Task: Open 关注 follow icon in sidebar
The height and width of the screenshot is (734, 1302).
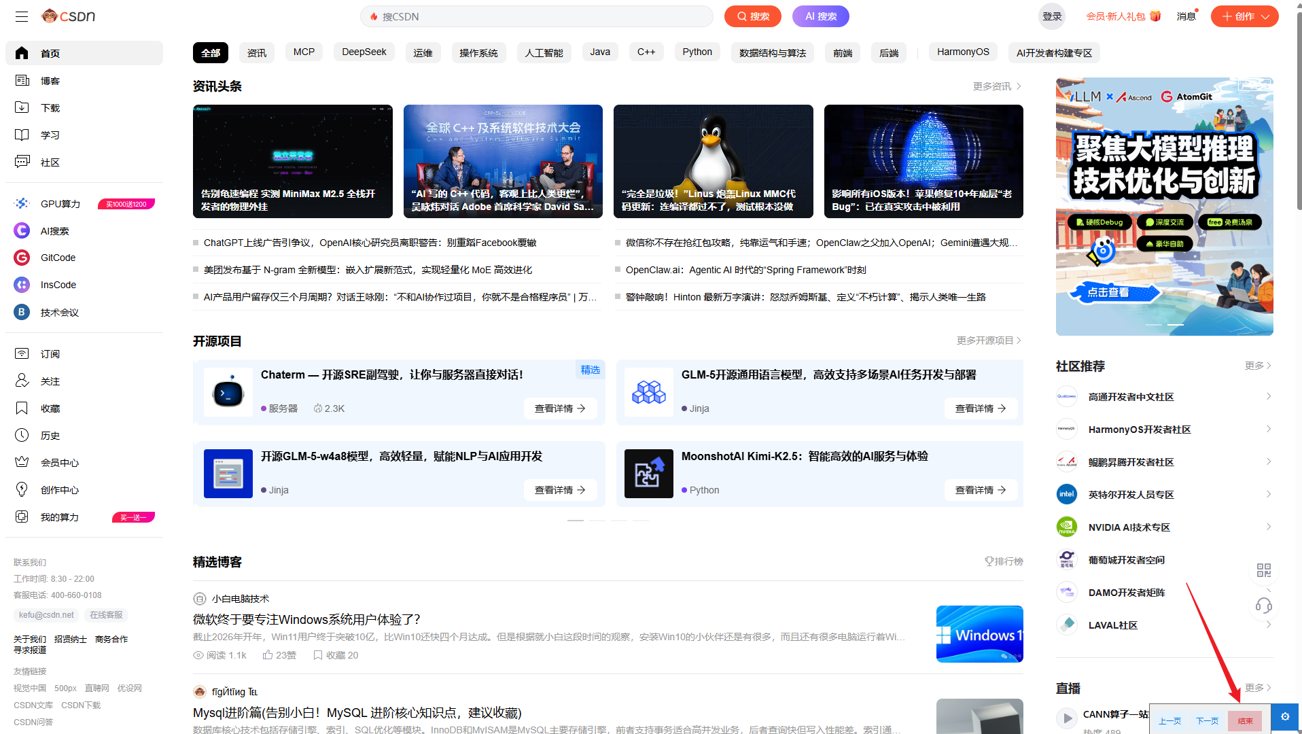Action: [22, 381]
